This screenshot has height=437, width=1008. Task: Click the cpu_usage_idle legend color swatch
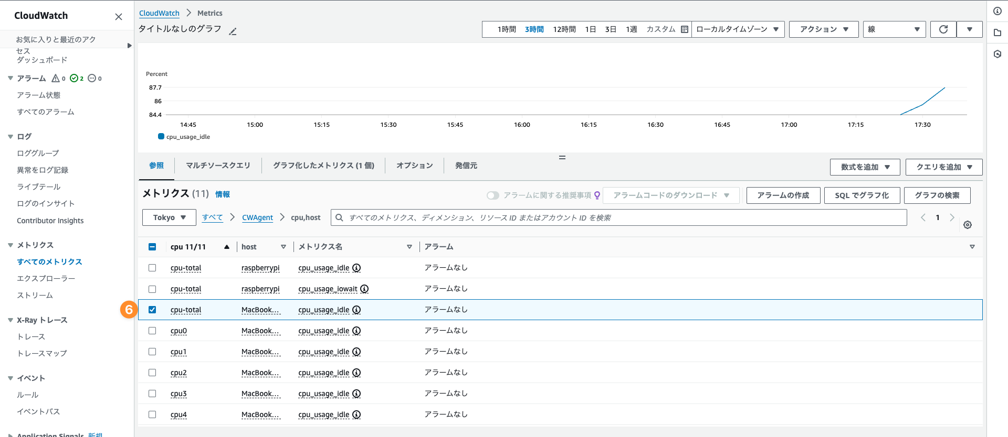161,136
